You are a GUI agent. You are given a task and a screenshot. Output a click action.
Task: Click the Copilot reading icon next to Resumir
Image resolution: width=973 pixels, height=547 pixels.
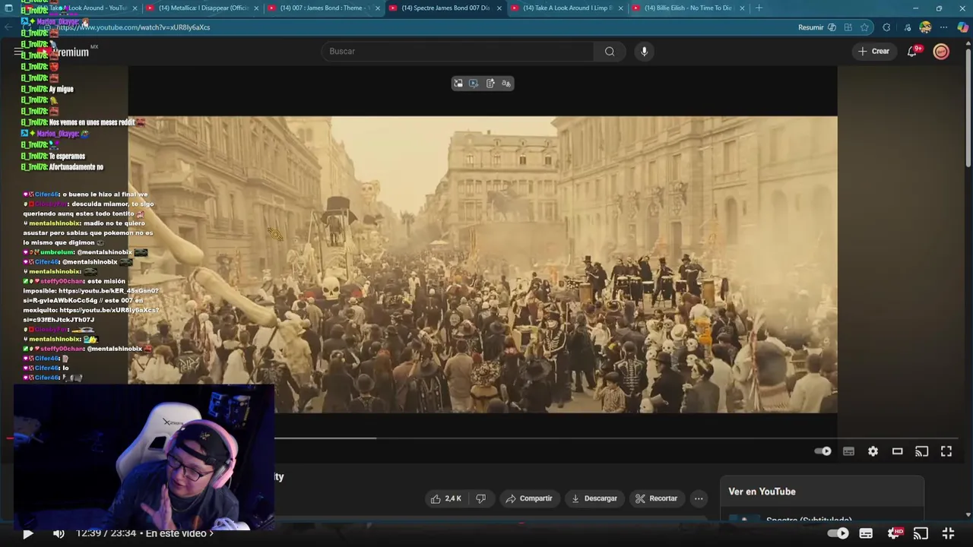[832, 27]
